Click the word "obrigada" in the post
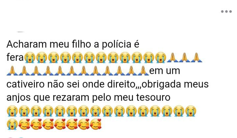This screenshot has width=237, height=138. pyautogui.click(x=161, y=85)
